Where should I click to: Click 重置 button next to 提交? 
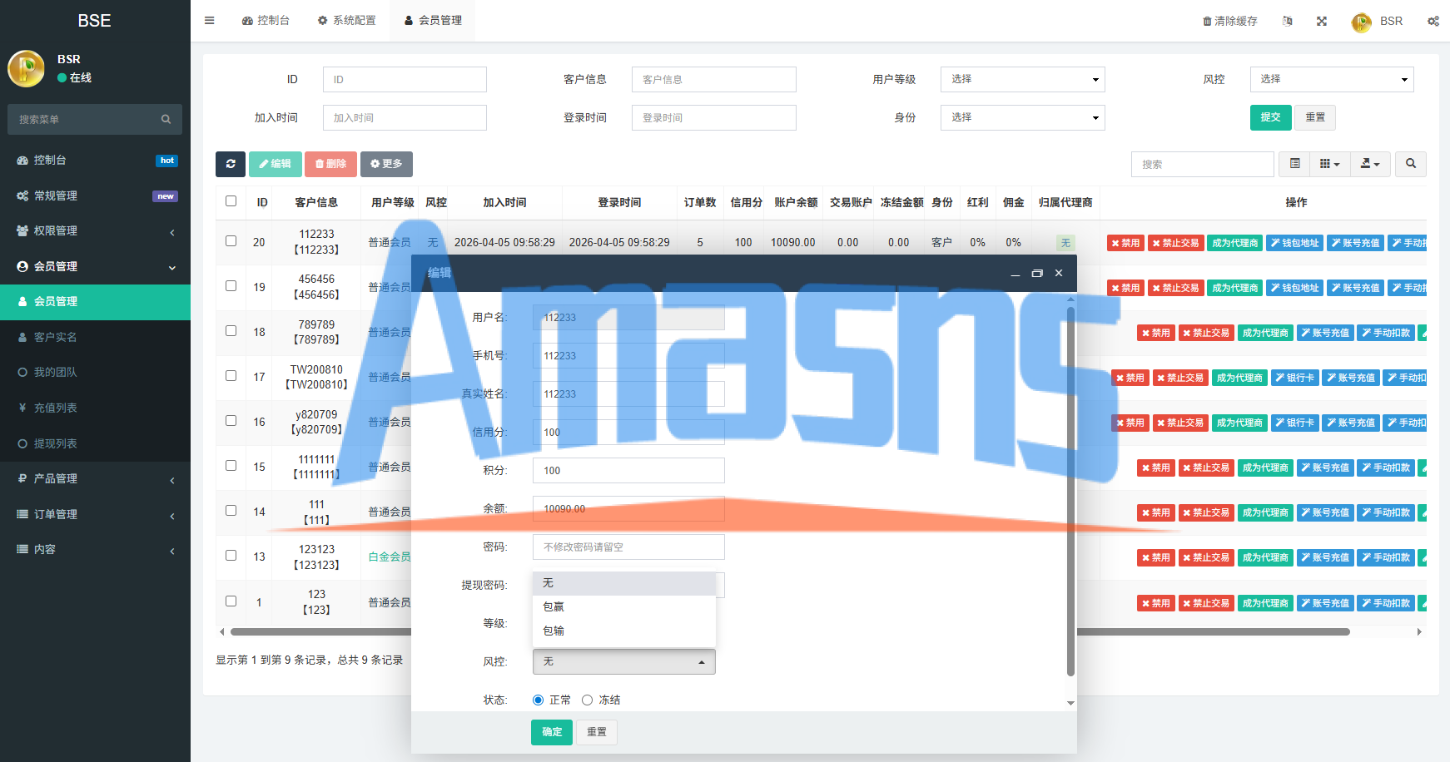pyautogui.click(x=1315, y=117)
